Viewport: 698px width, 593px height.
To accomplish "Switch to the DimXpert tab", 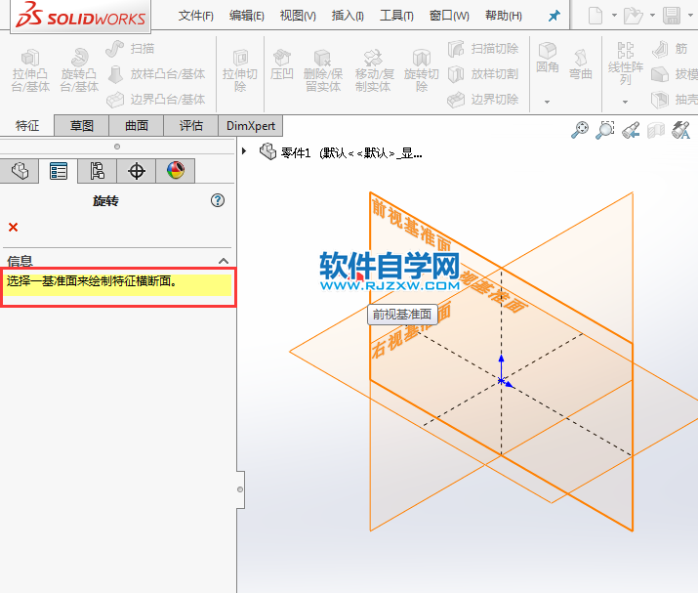I will [x=251, y=126].
